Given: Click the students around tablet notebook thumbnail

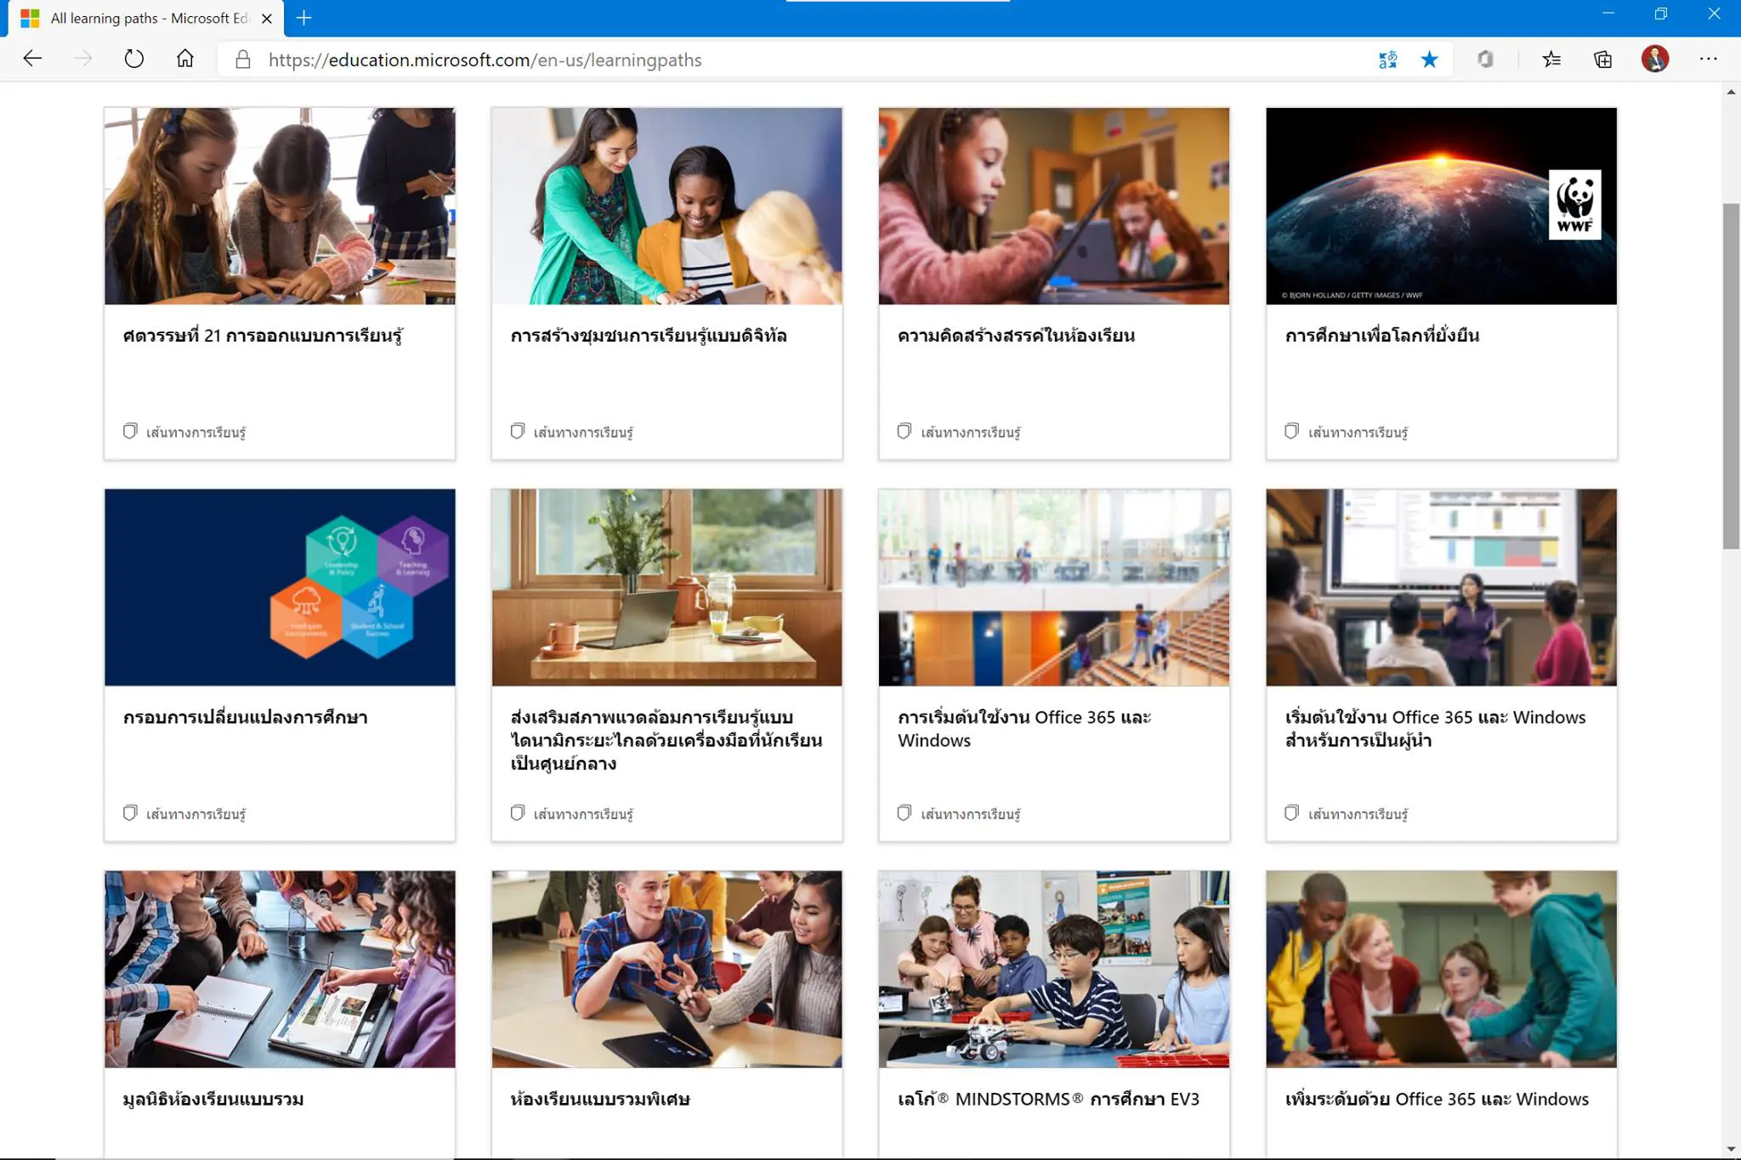Looking at the screenshot, I should [280, 969].
